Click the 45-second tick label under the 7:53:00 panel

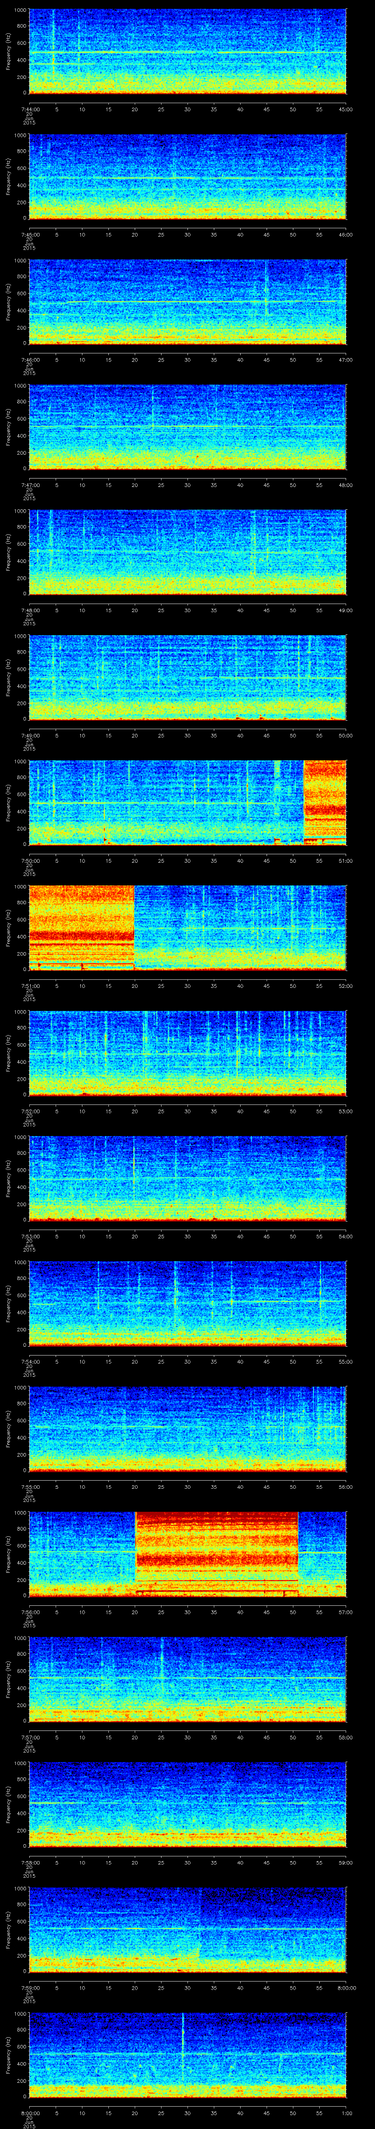click(x=266, y=1236)
